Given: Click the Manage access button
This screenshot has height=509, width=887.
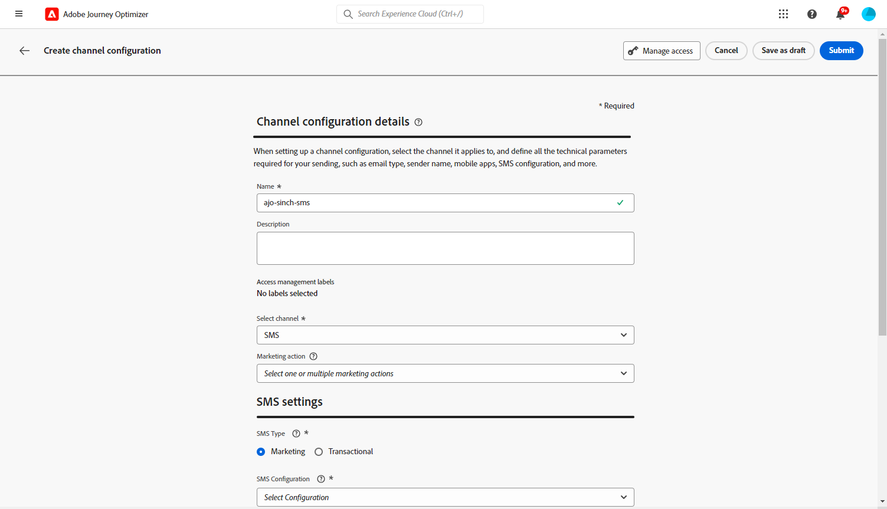Looking at the screenshot, I should pyautogui.click(x=662, y=51).
